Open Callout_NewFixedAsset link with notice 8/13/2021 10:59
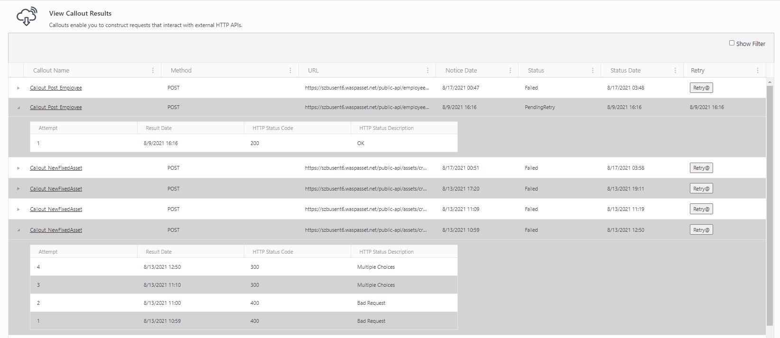This screenshot has height=338, width=780. pos(56,230)
